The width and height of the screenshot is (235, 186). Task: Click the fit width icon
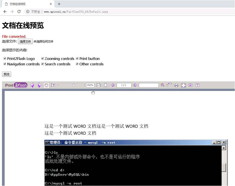99,85
